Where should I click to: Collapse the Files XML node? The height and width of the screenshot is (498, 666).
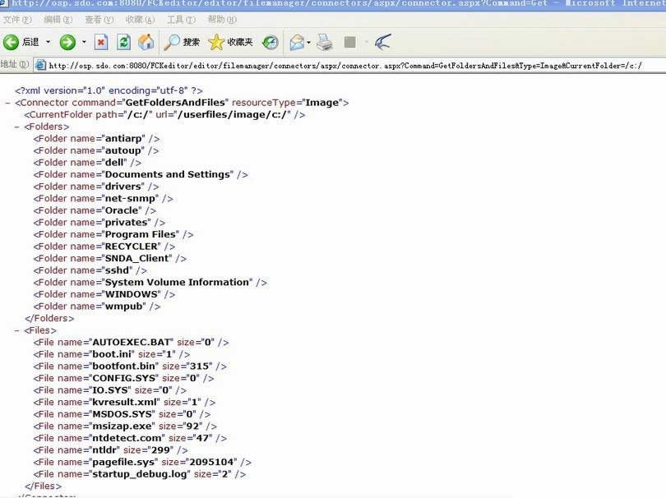16,330
